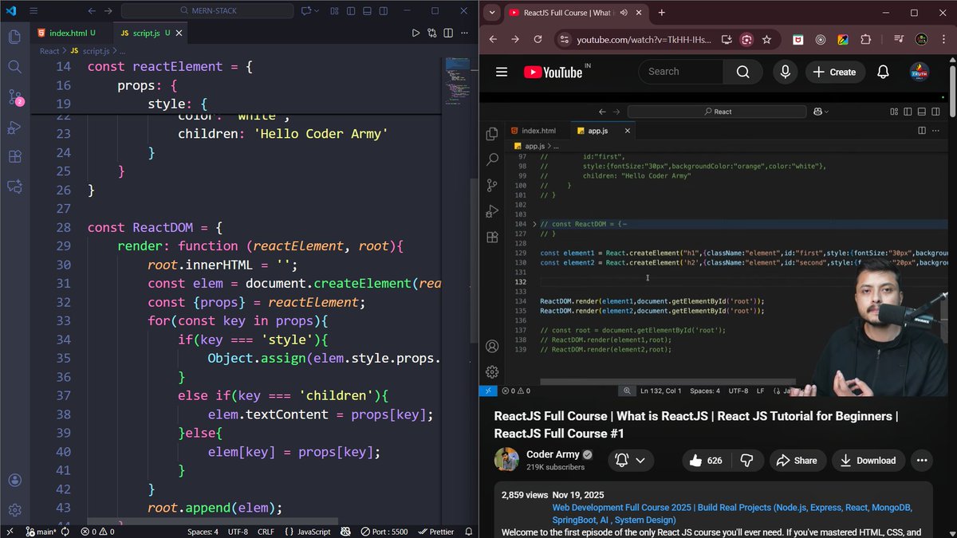The image size is (957, 538).
Task: Open a new Chrome tab
Action: click(x=662, y=13)
